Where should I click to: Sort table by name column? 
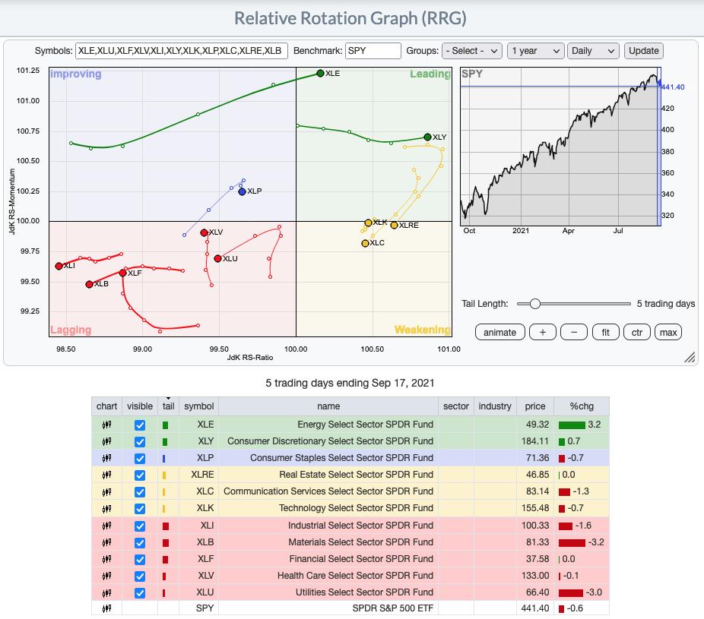[x=328, y=406]
